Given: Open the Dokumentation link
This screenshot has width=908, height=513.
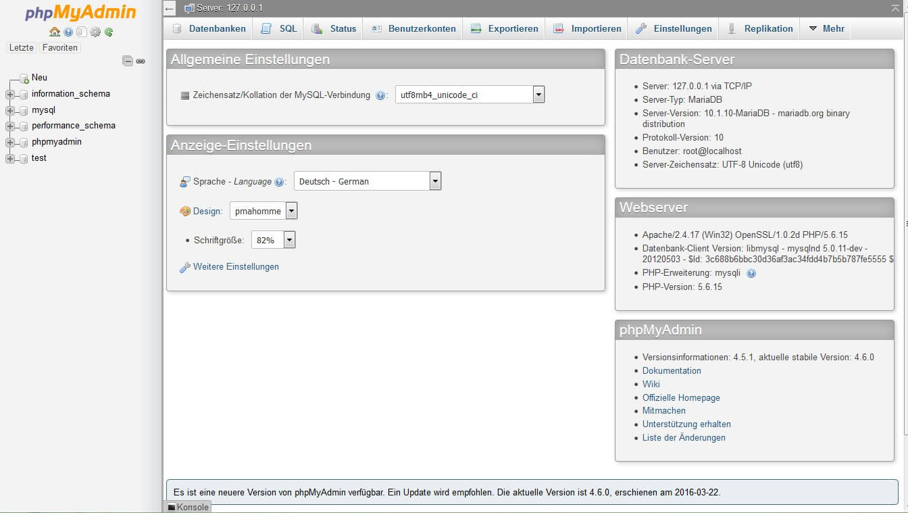Looking at the screenshot, I should [672, 371].
